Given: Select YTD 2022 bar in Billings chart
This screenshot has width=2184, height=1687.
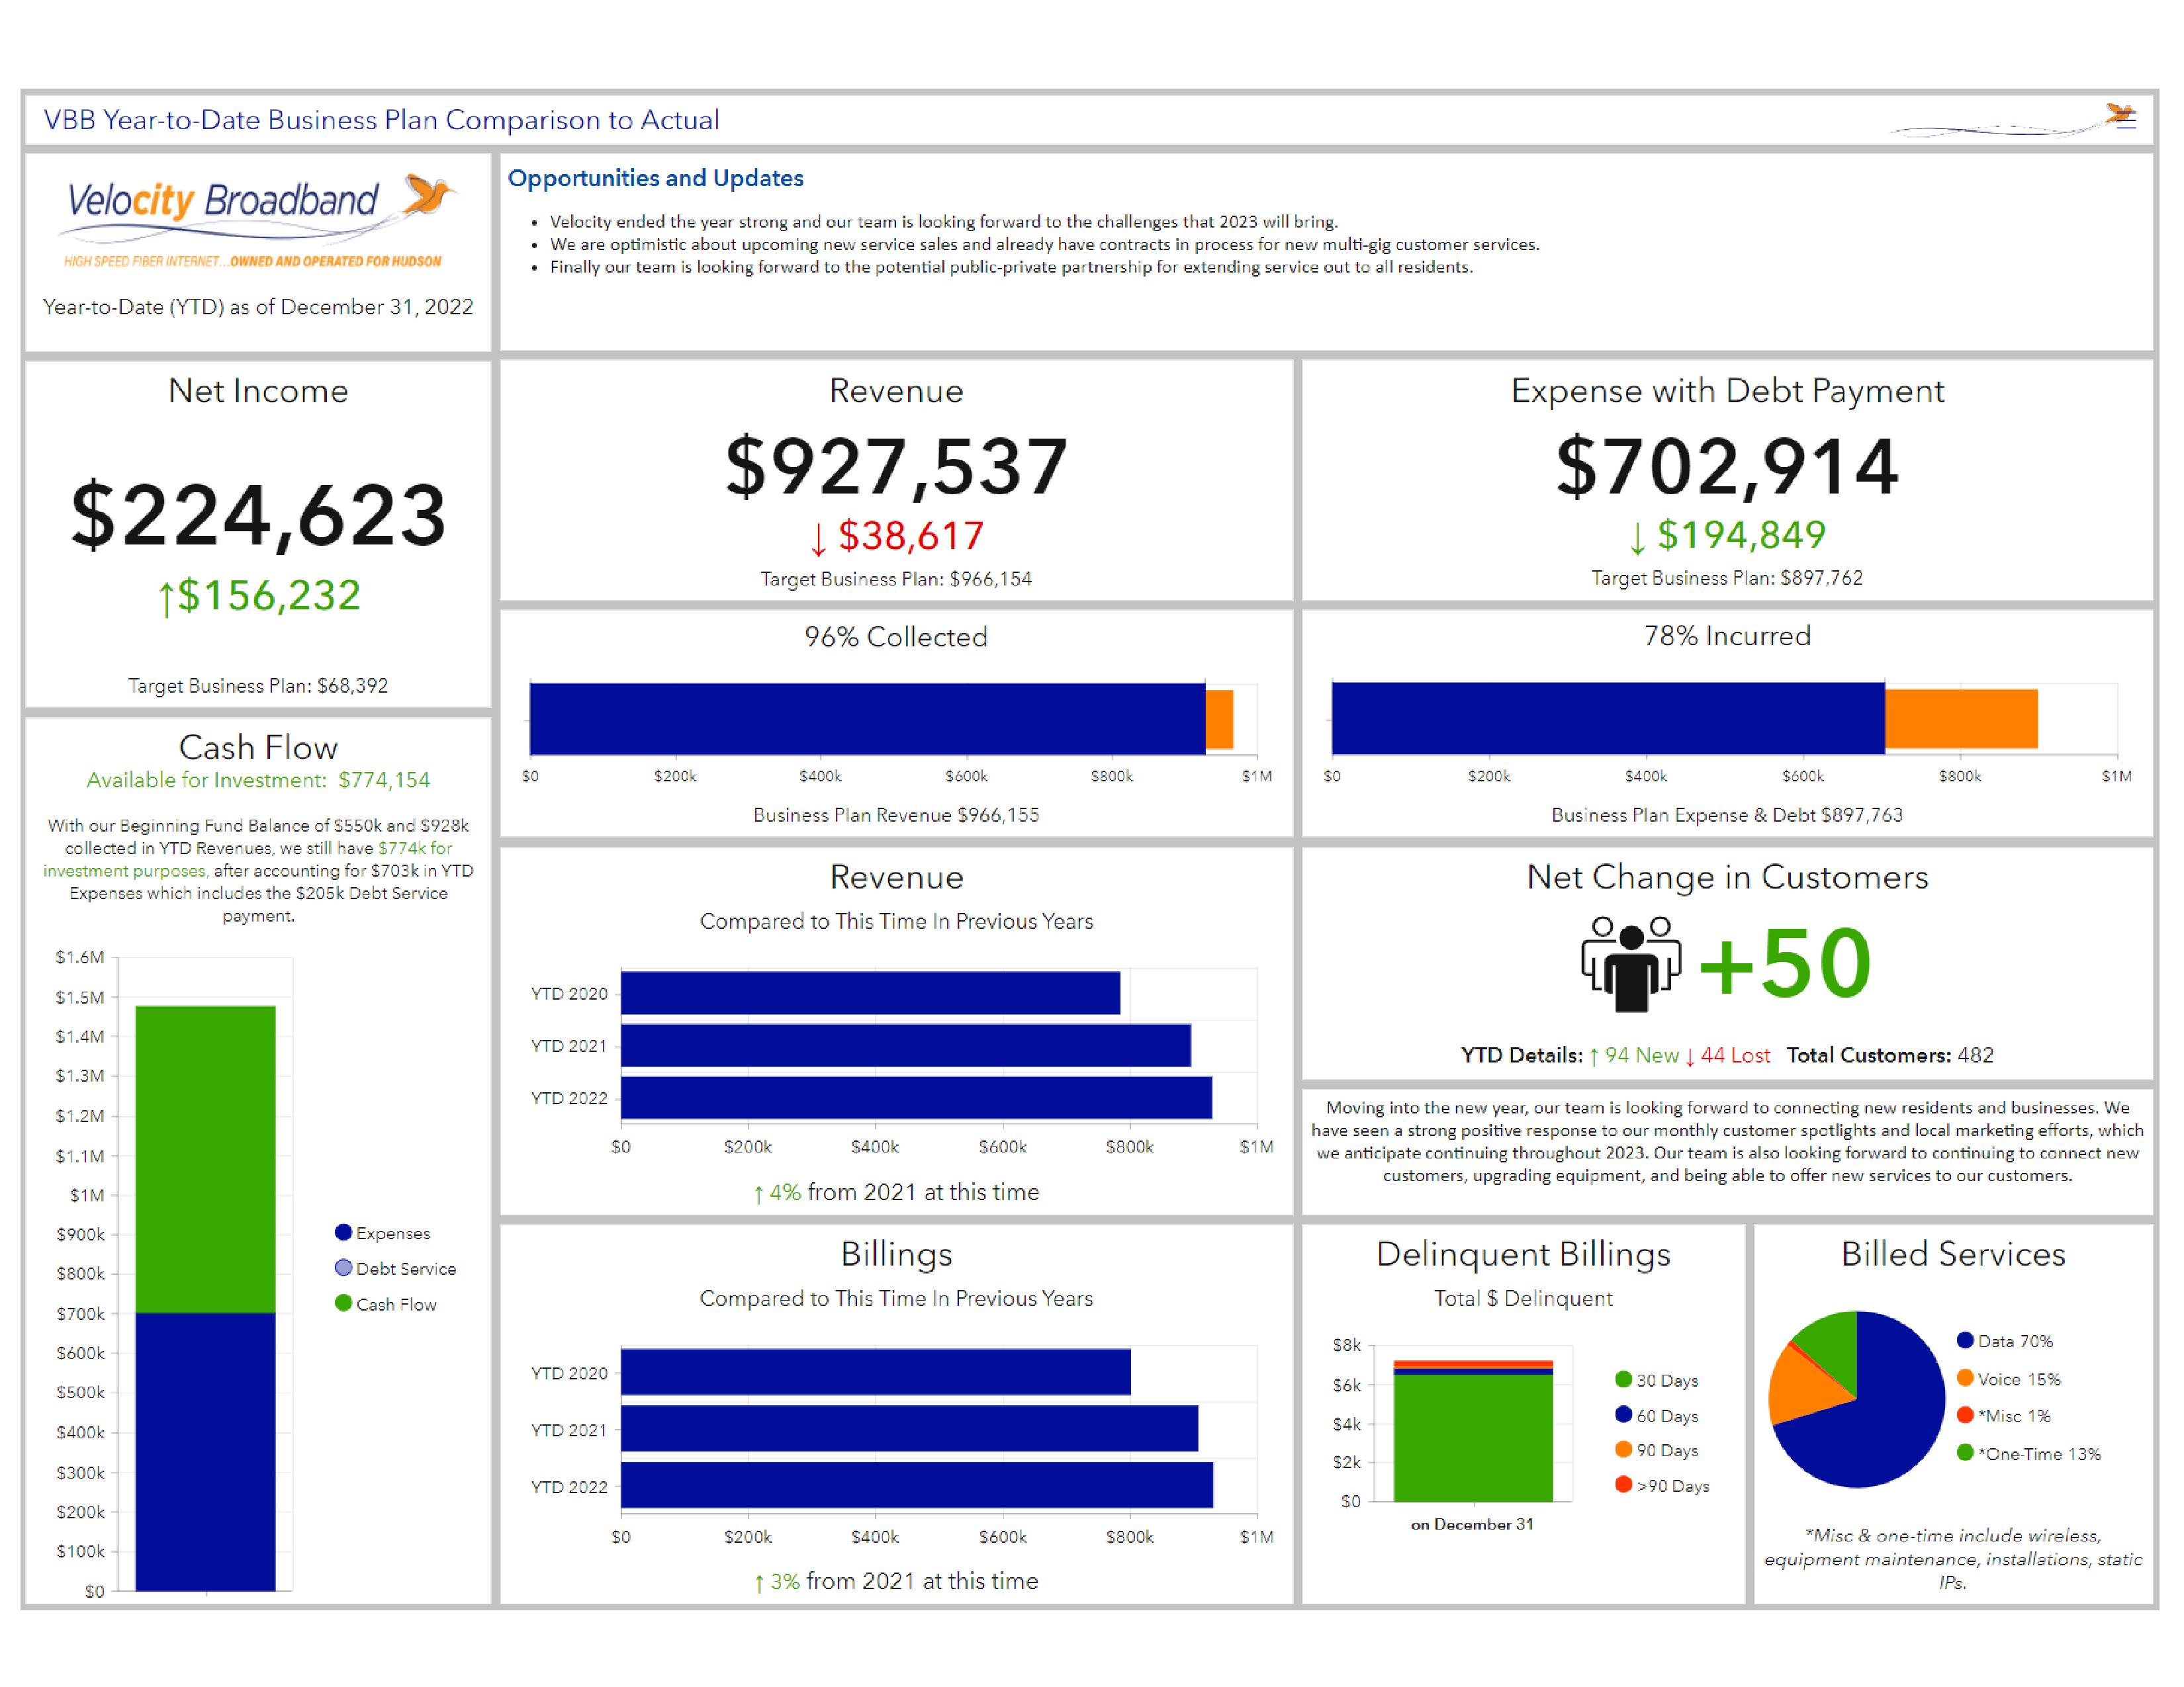Looking at the screenshot, I should click(x=917, y=1485).
